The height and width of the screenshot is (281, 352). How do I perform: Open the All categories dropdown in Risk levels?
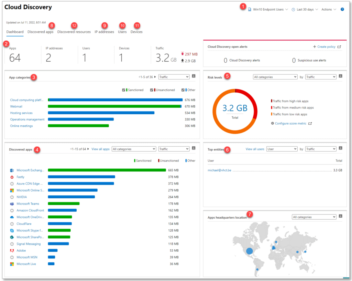(x=275, y=76)
